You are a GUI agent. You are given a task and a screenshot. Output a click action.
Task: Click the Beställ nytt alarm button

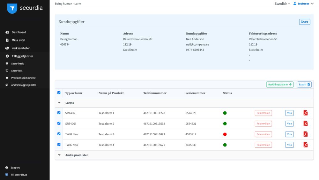(280, 85)
